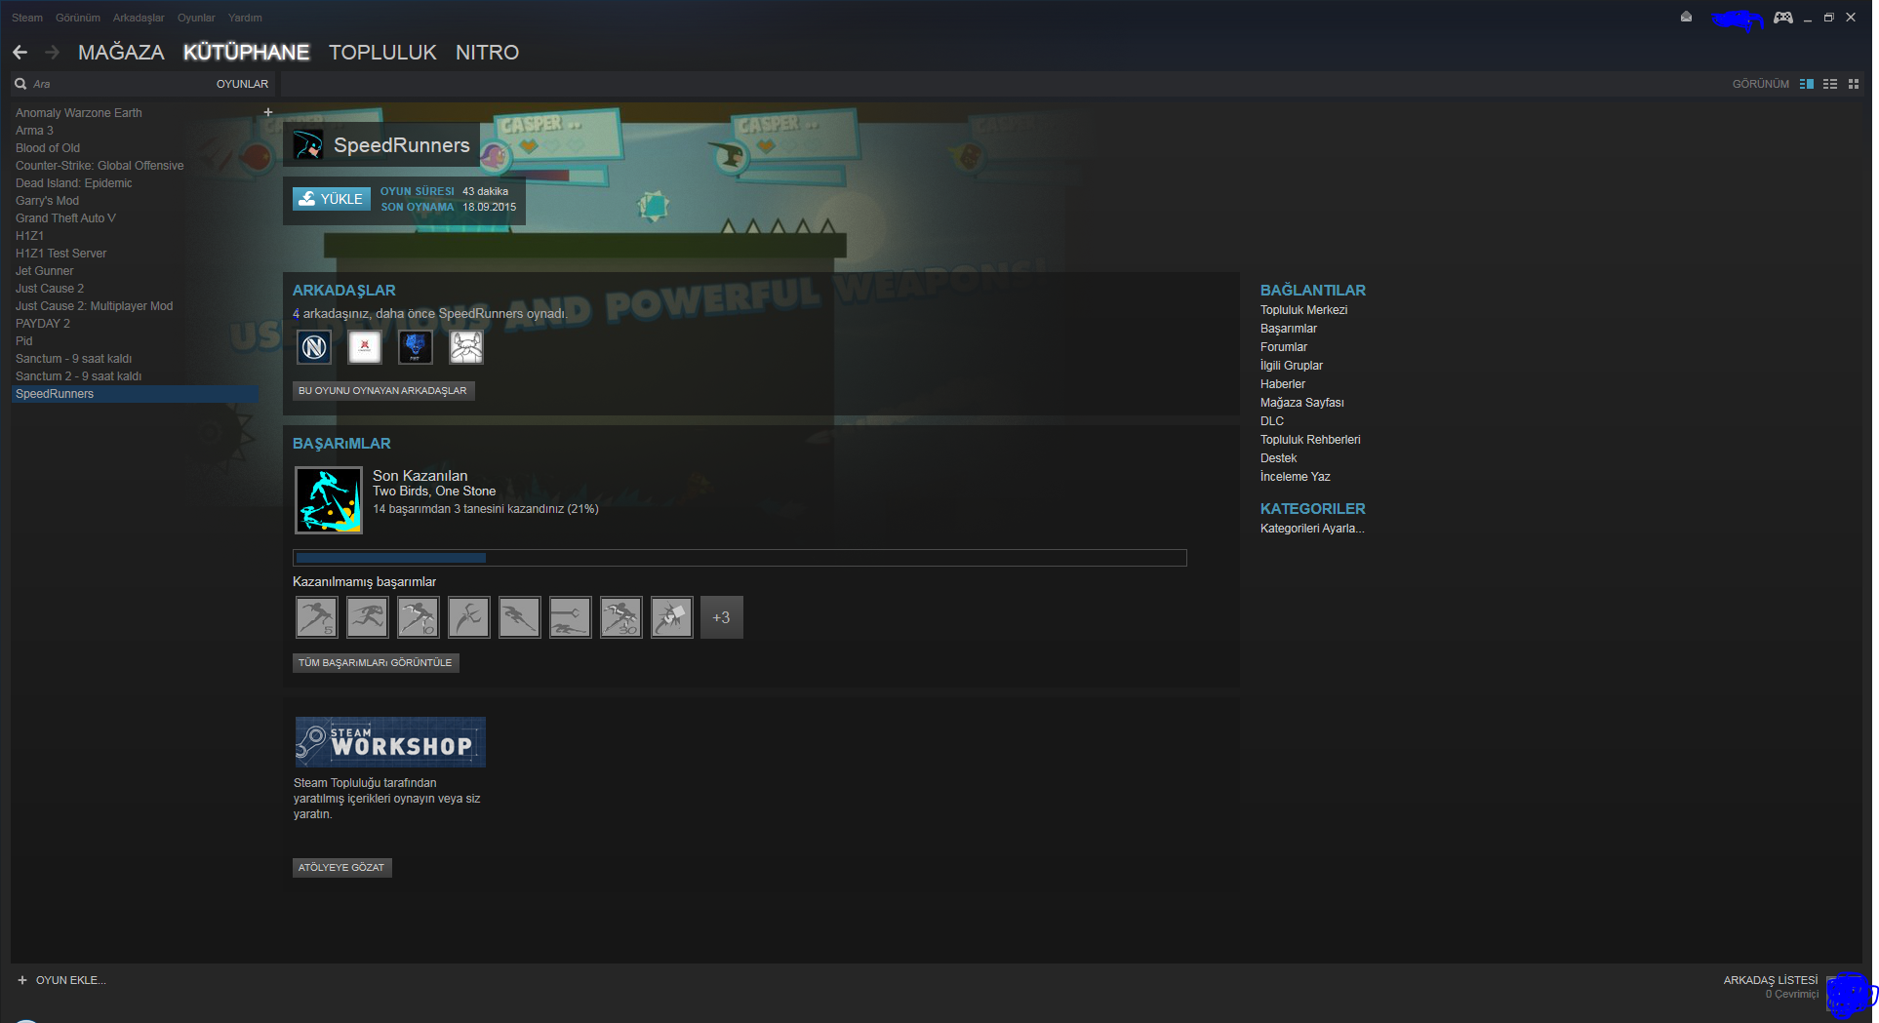Open the Steam menu

27,18
